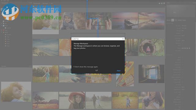Click the large preview image of woman
Screen dimensions: 196x110
point(16,92)
